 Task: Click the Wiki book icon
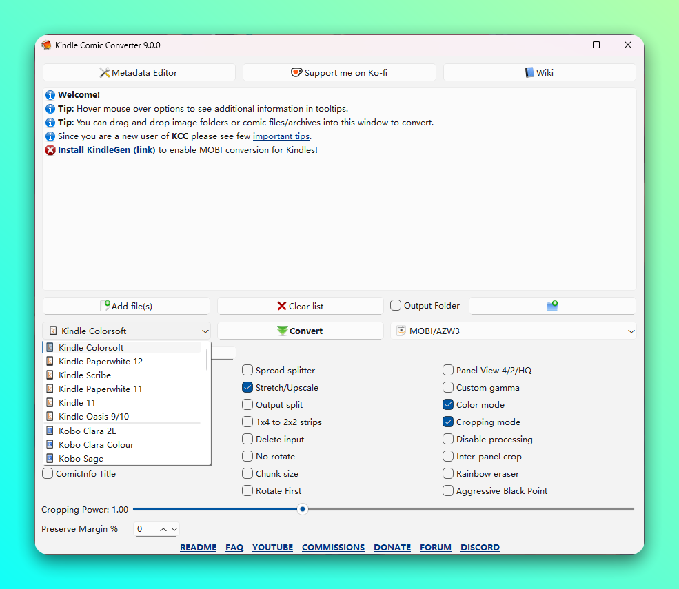pos(529,73)
